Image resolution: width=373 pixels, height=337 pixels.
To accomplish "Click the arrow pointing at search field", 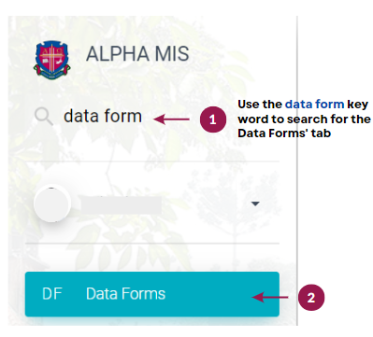I will point(172,119).
